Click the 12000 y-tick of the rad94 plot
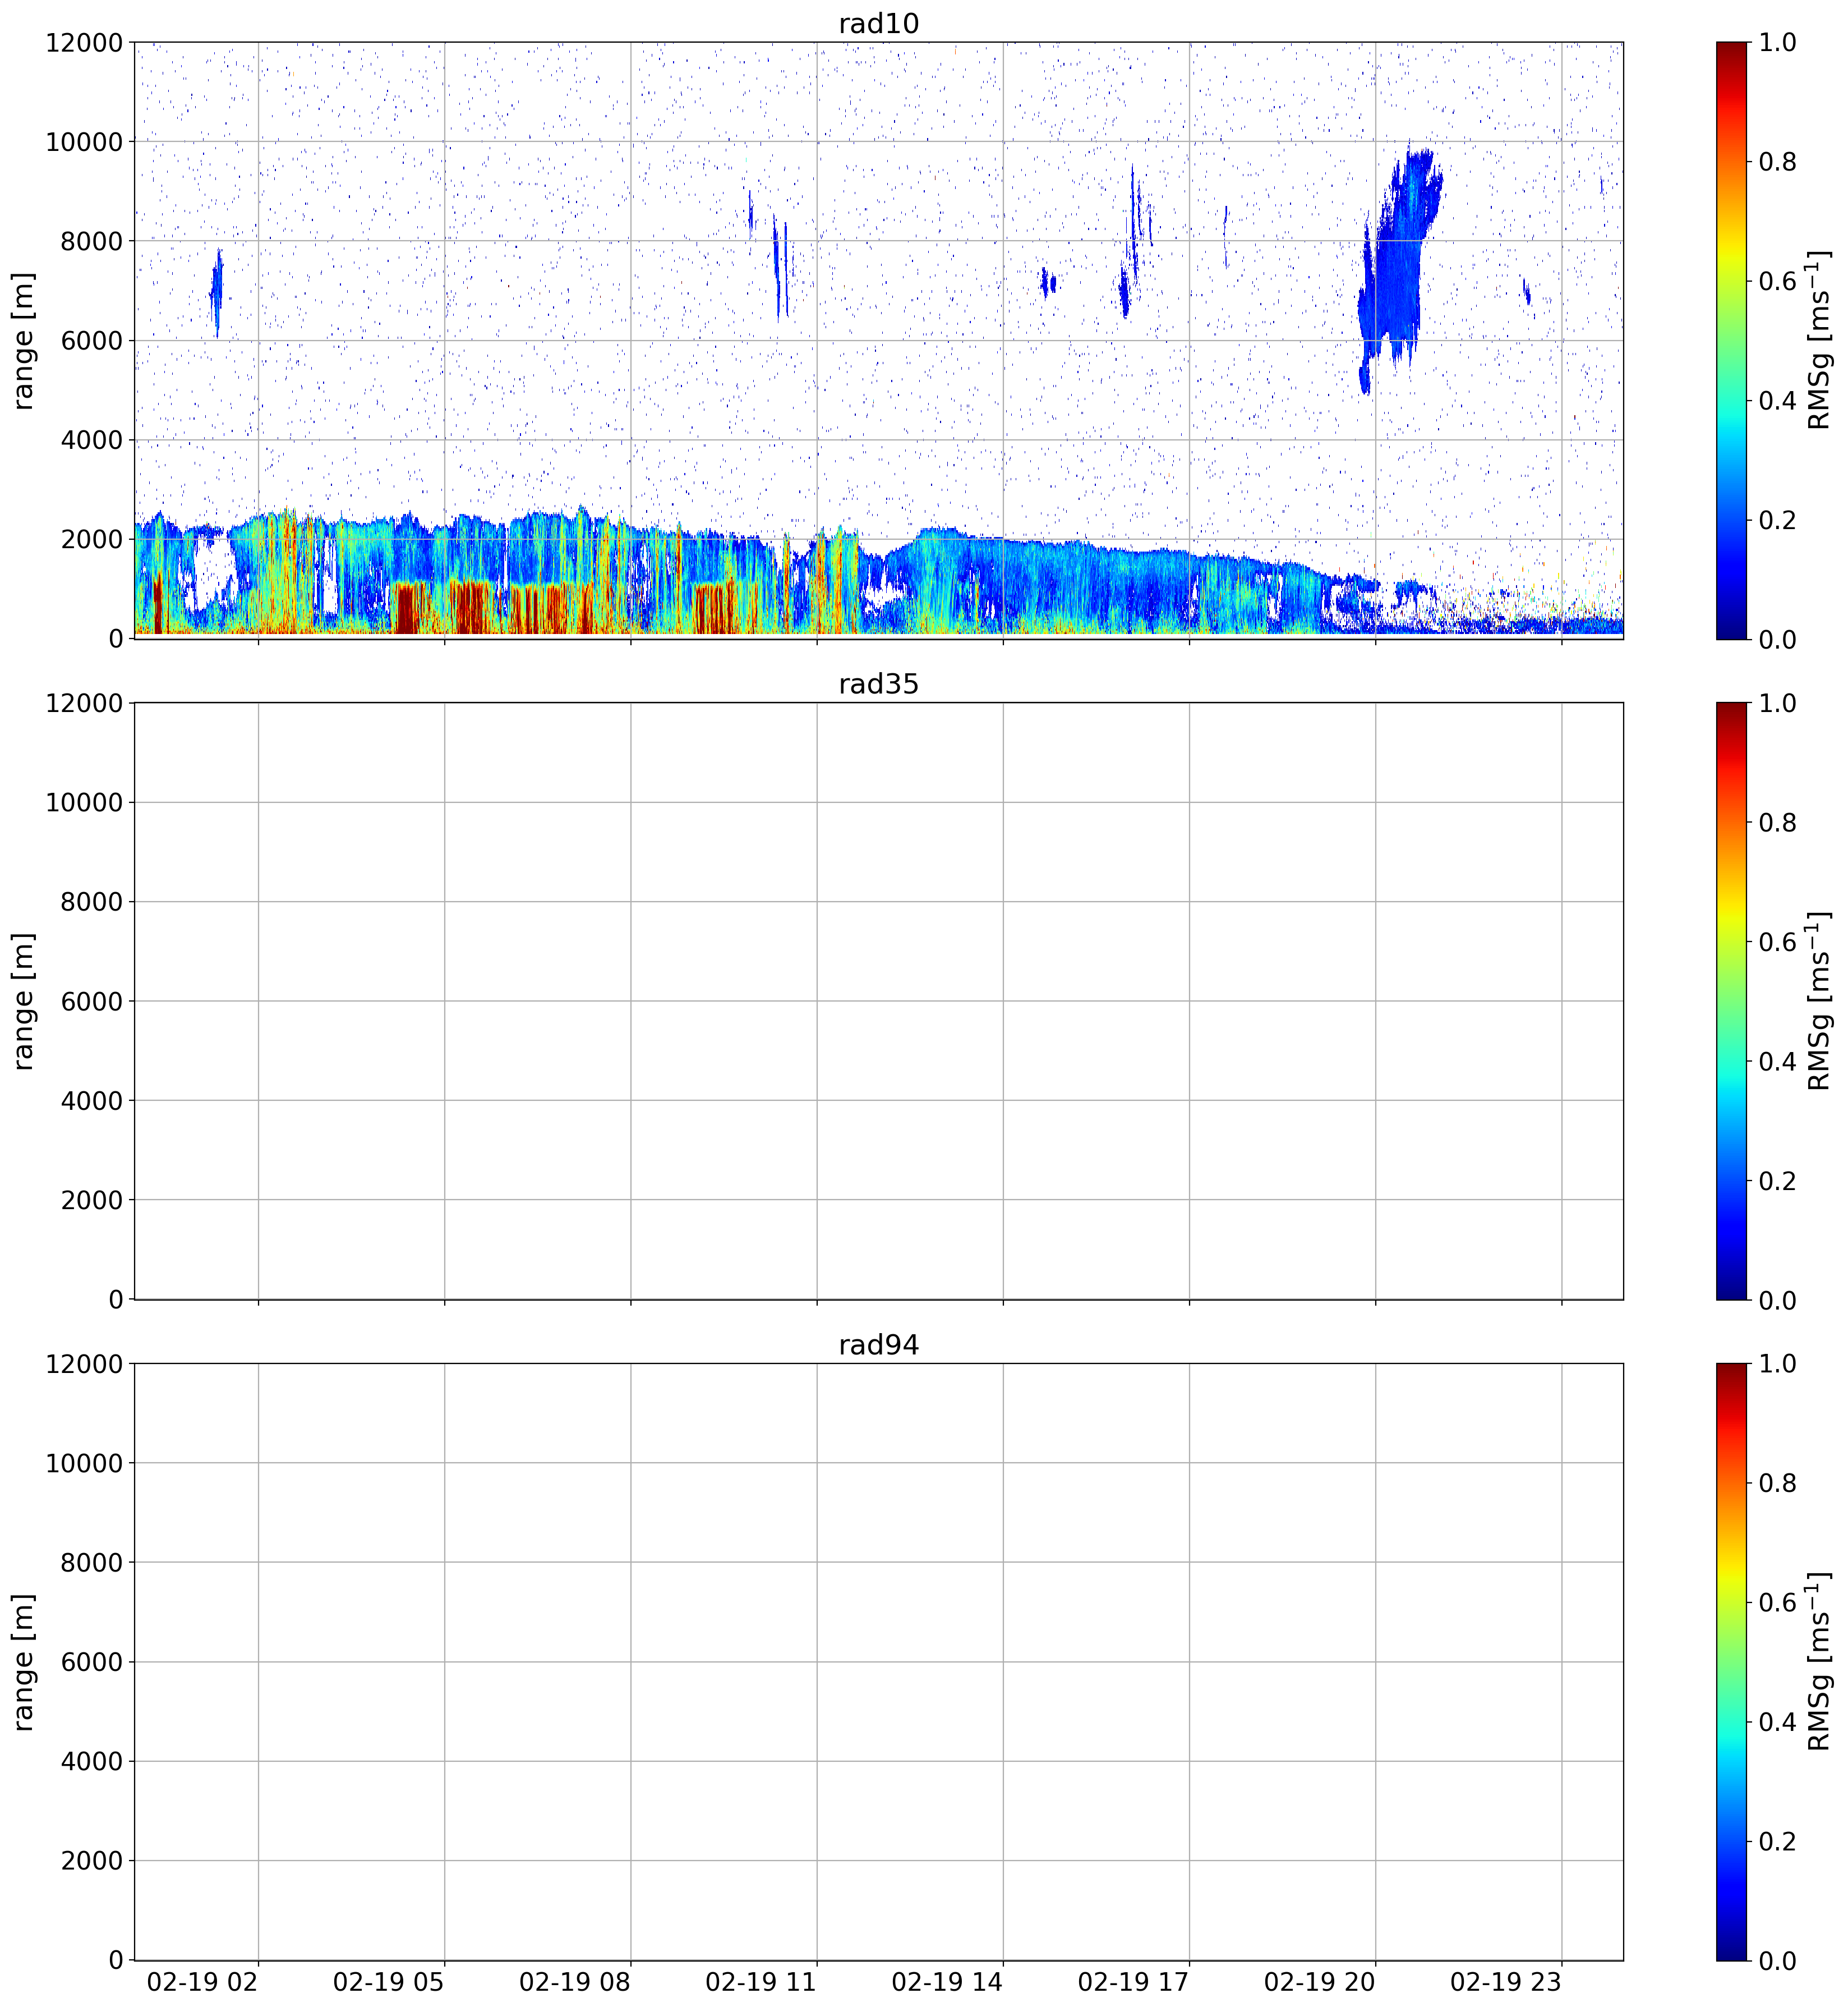This screenshot has height=2007, width=1848. [84, 1365]
